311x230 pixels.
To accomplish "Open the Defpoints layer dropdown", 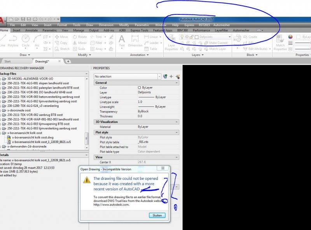I will [x=229, y=37].
